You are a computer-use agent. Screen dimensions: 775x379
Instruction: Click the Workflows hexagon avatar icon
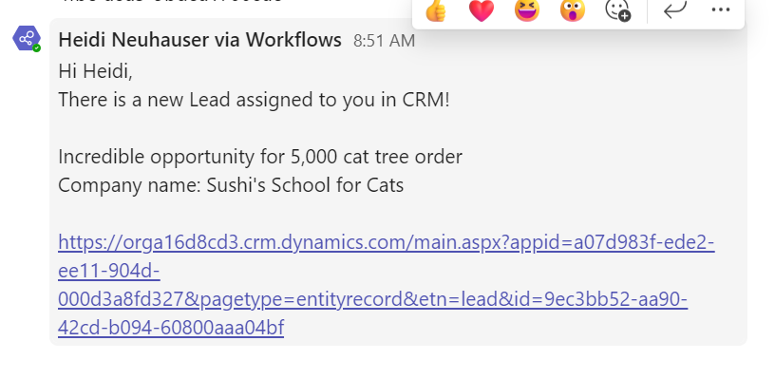pos(27,38)
